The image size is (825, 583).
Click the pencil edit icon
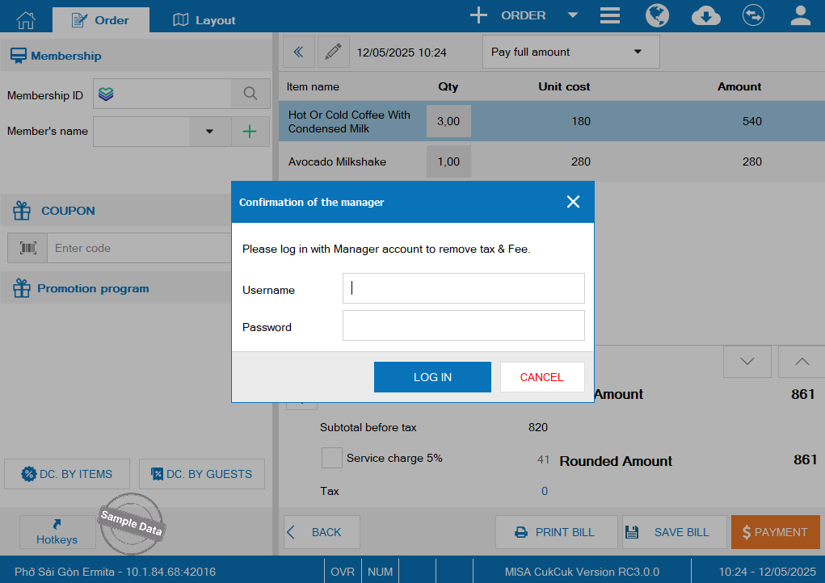coord(333,52)
